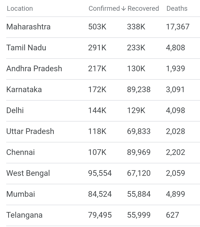Click Delhi's 129K recovered figure
This screenshot has width=200, height=227.
click(136, 111)
